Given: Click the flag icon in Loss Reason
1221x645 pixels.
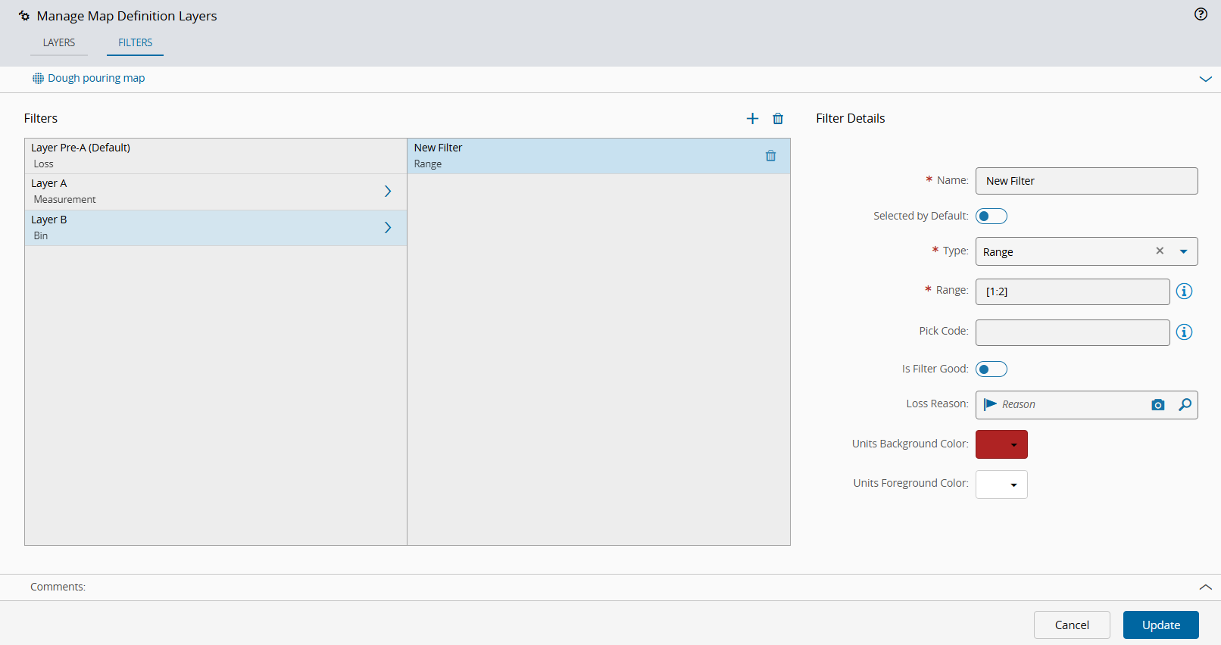Looking at the screenshot, I should coord(990,404).
